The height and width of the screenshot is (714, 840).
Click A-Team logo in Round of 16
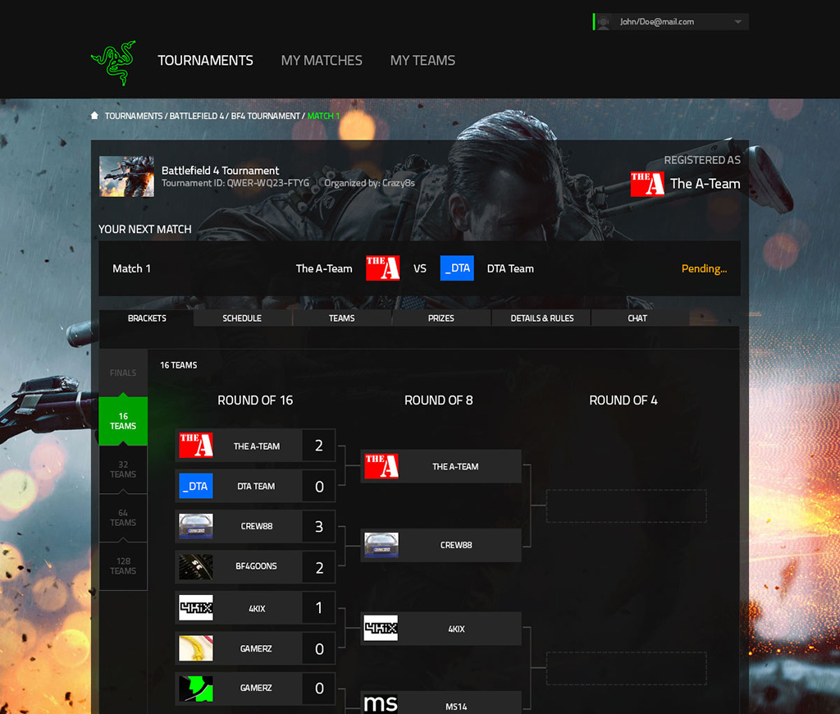click(196, 446)
